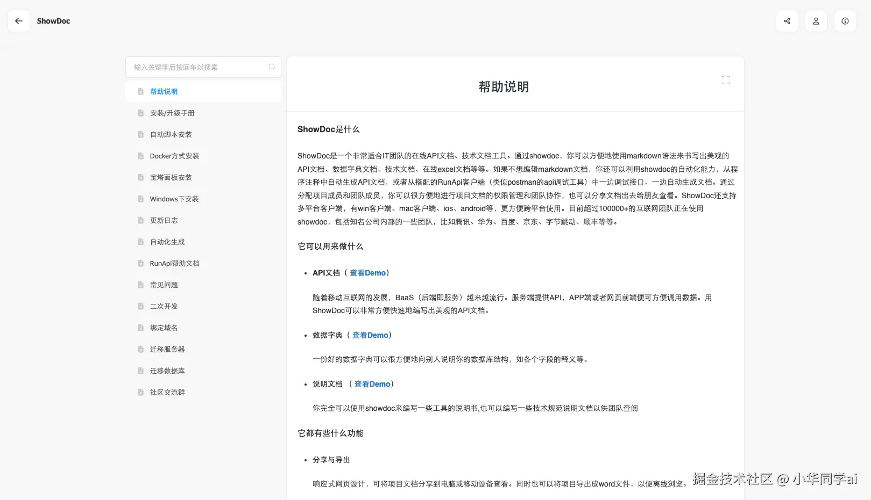Click the document icon beside 迁移数据库
Screen dimensions: 871x500
click(141, 371)
